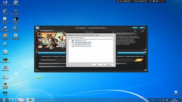Close the Обзор папок dialog
This screenshot has height=102, width=182.
coord(113,32)
